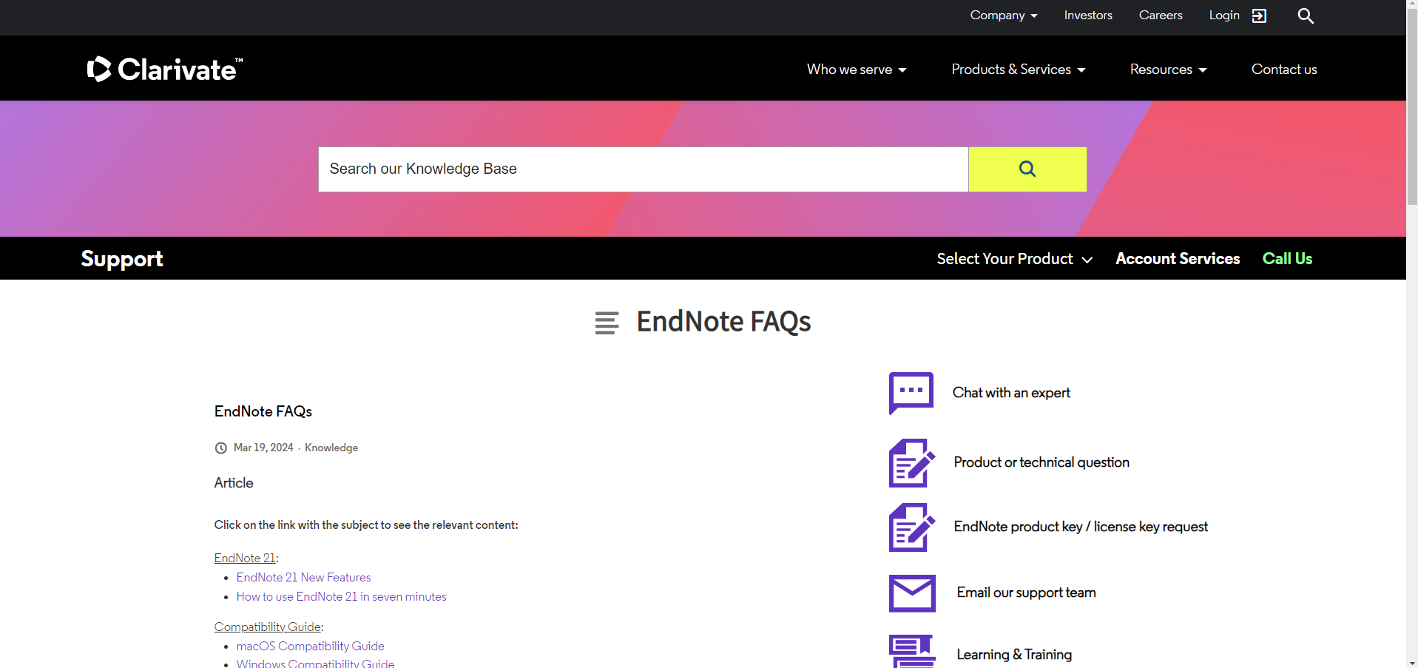Screen dimensions: 1418x668
Task: Click the Knowledge category label
Action: click(x=331, y=448)
